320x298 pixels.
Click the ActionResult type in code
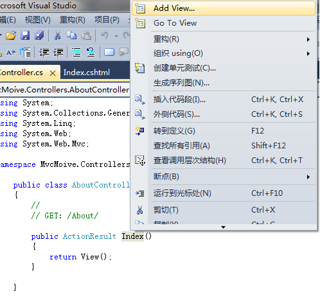[89, 236]
